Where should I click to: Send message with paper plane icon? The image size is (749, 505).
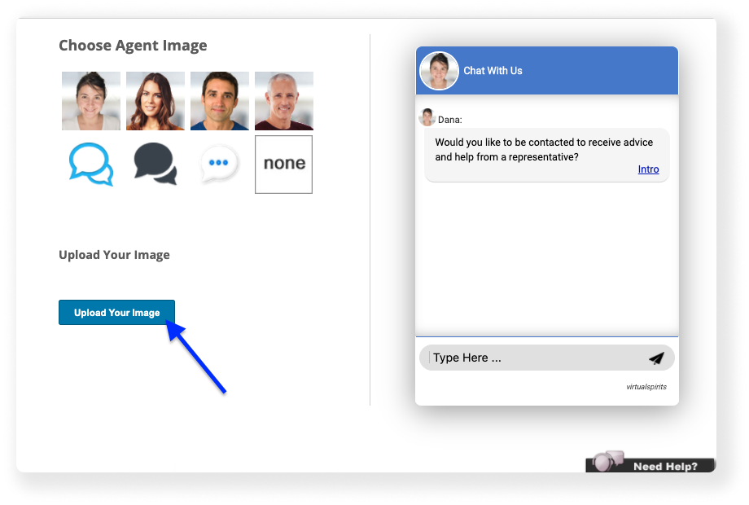click(657, 358)
